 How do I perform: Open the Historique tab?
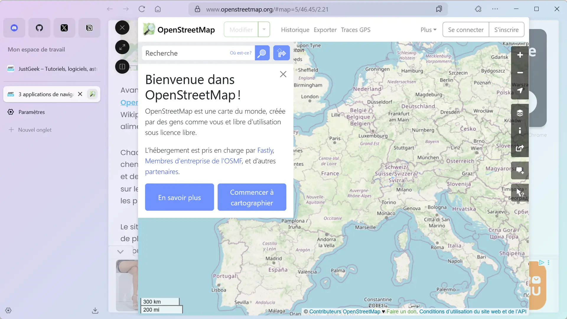pos(295,30)
